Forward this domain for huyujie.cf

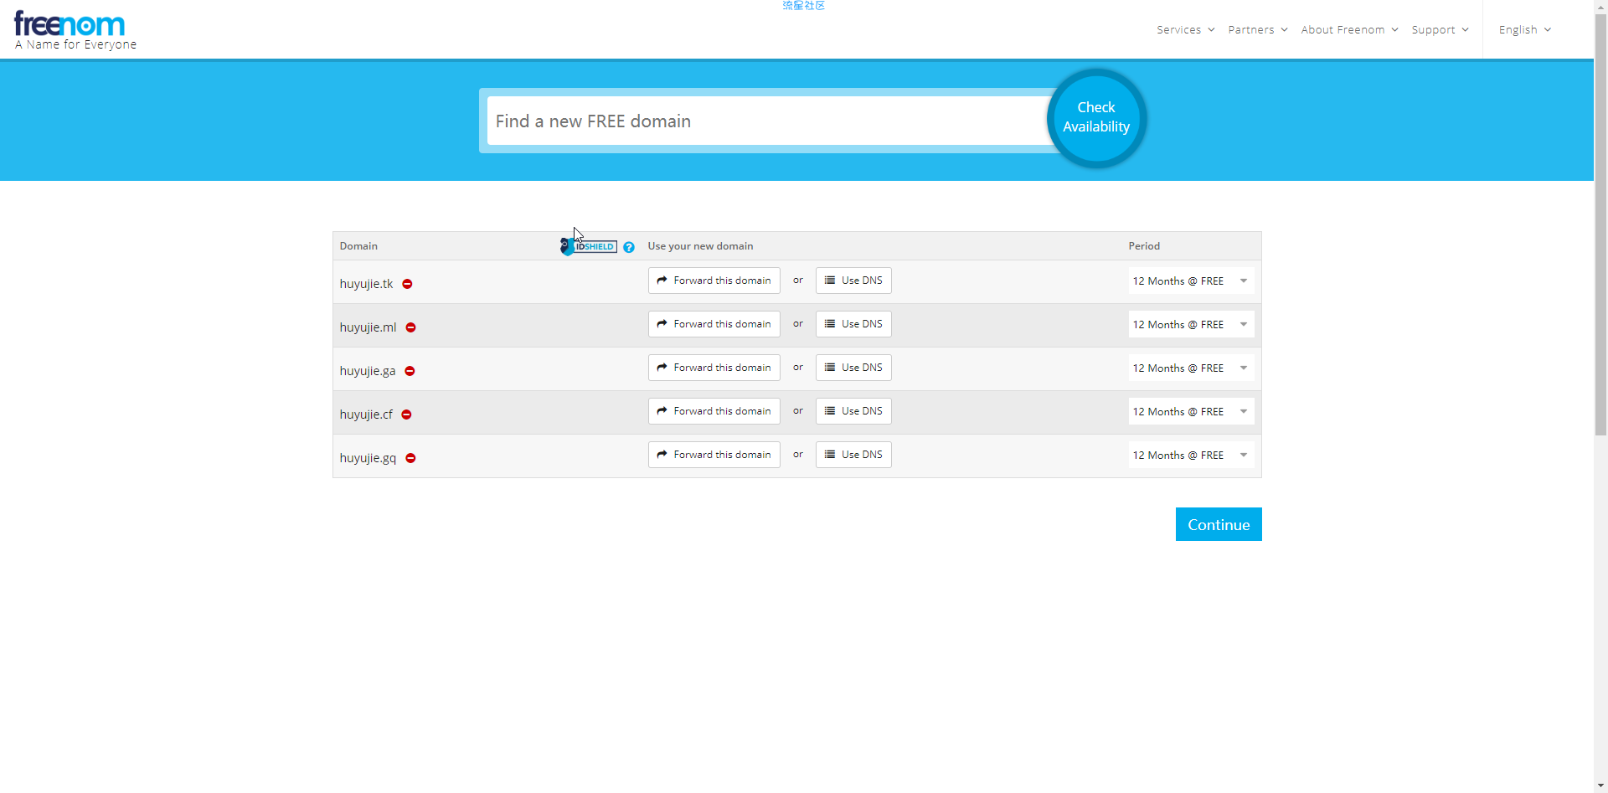[714, 411]
